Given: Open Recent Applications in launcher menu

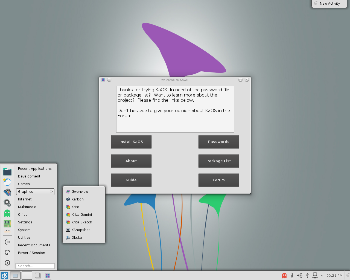Looking at the screenshot, I should (35, 169).
